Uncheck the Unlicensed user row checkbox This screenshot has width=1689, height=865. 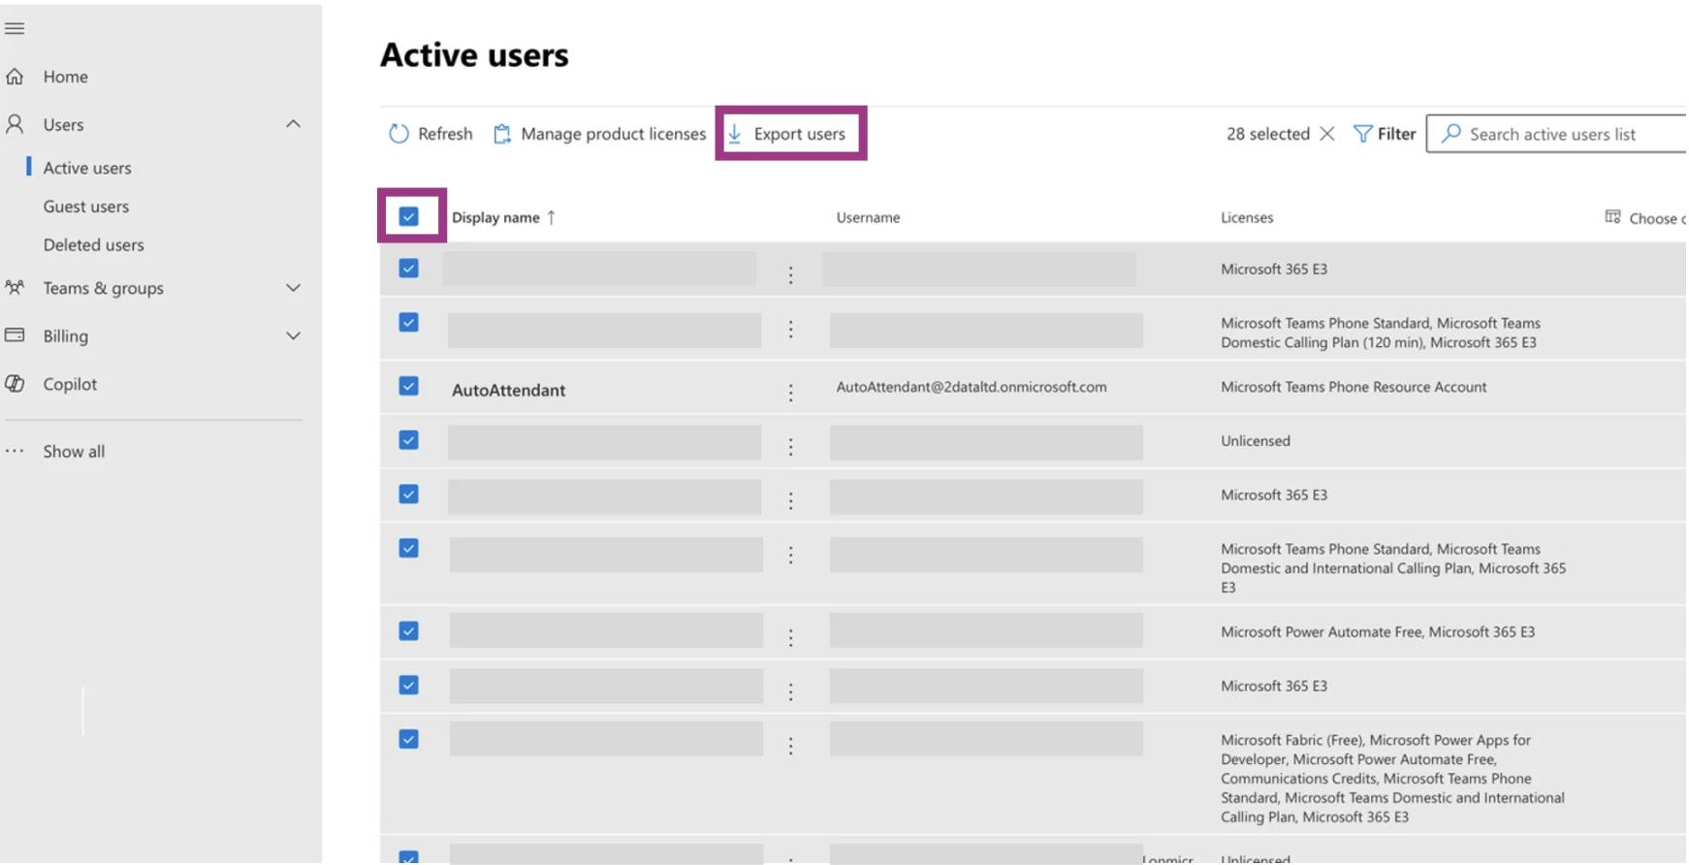[x=409, y=439]
